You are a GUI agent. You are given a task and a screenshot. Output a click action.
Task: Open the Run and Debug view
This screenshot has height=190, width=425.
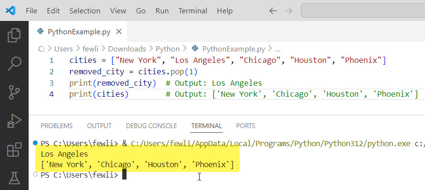coord(14,121)
